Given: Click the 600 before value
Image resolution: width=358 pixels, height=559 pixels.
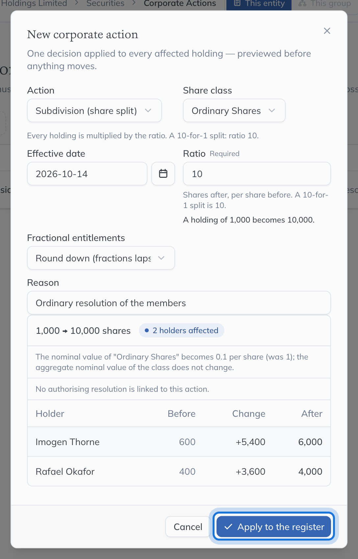Looking at the screenshot, I should pos(187,442).
